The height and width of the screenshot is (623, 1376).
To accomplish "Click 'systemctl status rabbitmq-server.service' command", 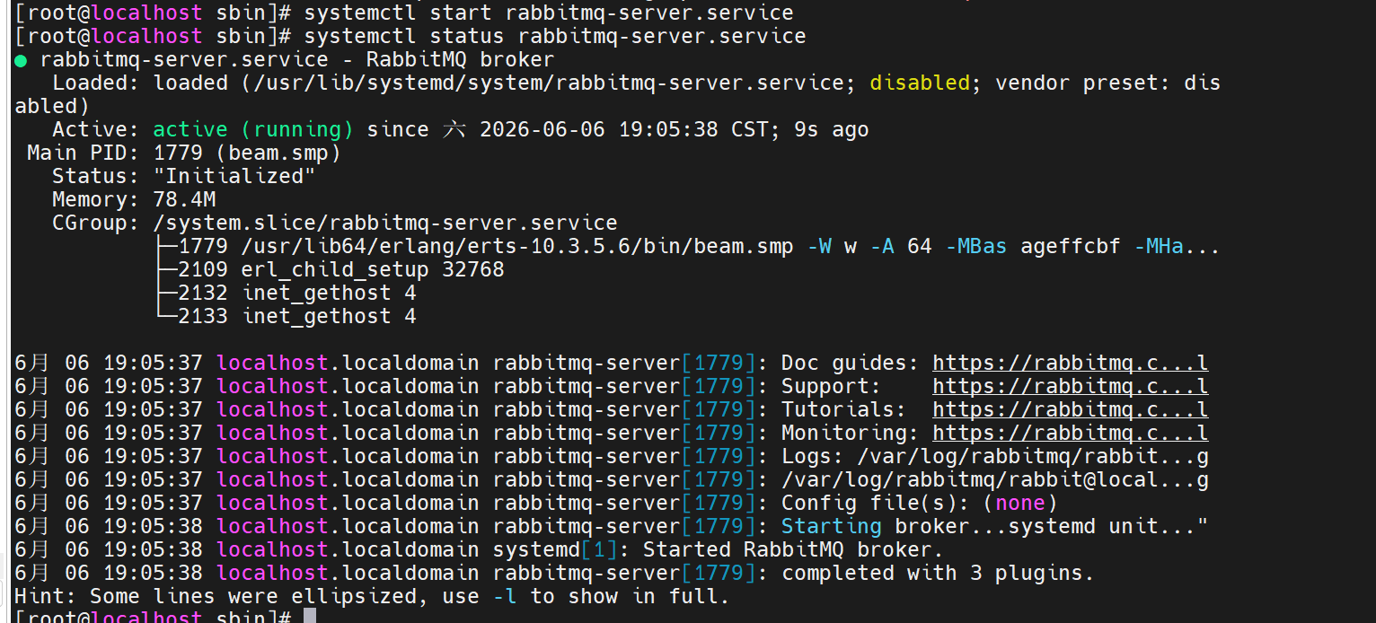I will click(555, 37).
